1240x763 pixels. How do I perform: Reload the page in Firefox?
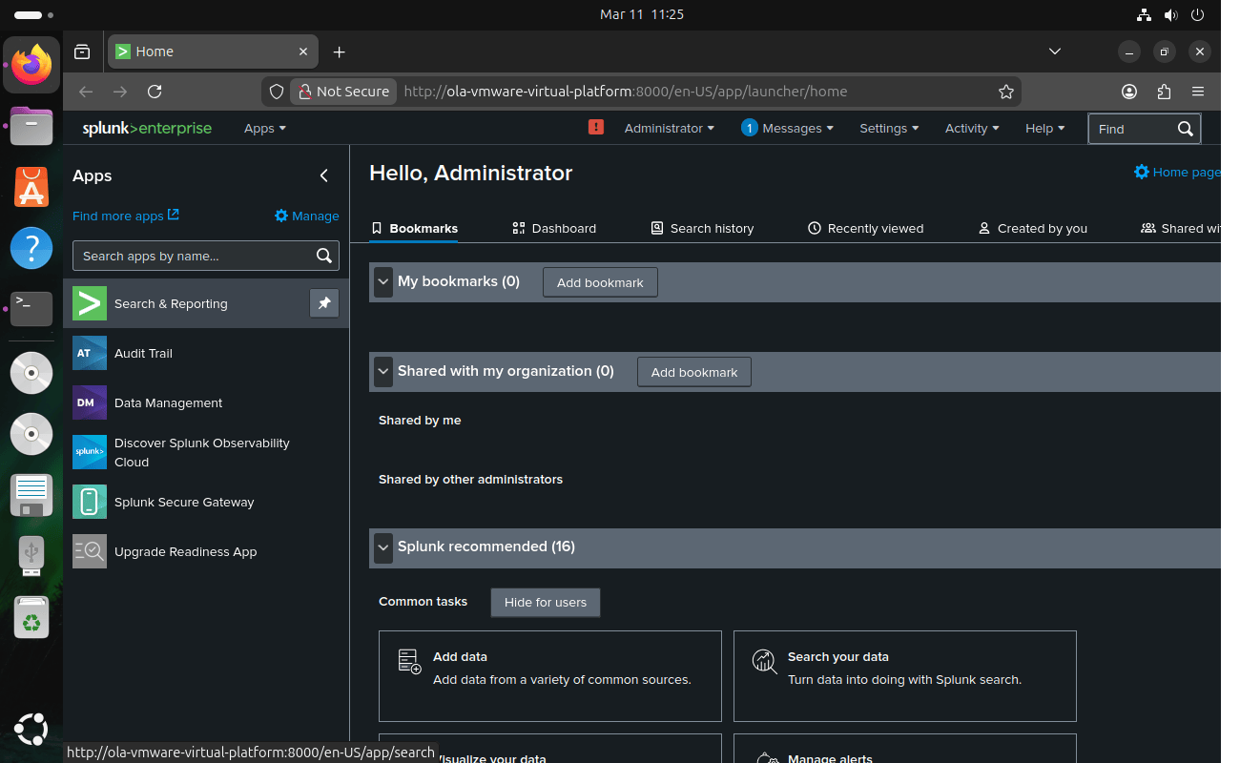[x=155, y=92]
